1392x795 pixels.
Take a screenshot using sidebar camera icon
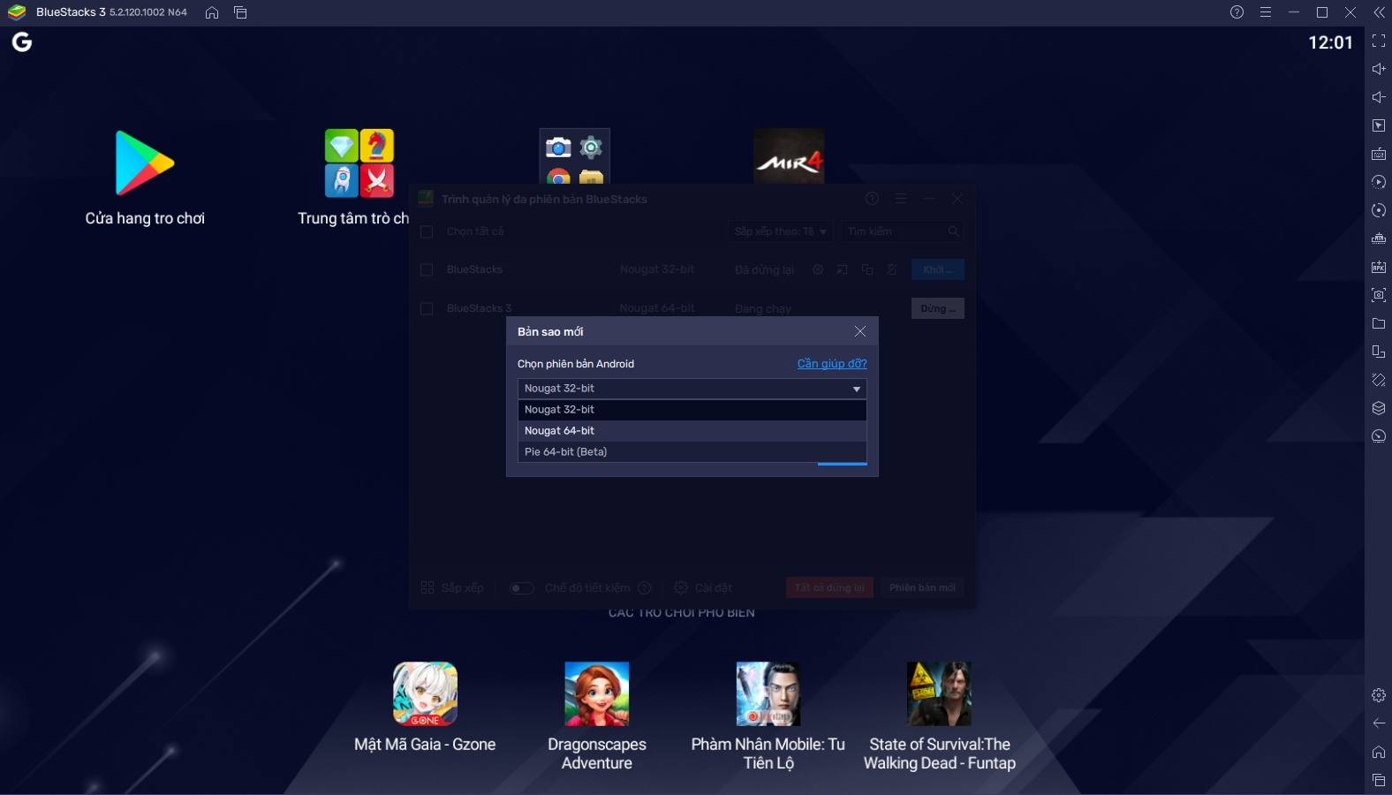point(1379,295)
